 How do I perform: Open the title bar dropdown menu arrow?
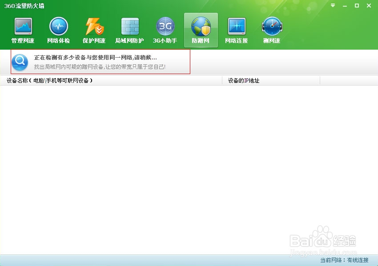tap(333, 5)
